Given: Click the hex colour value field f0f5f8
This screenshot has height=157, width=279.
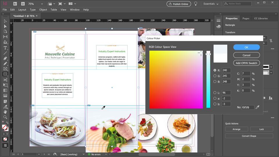Looking at the screenshot, I should tap(248, 107).
